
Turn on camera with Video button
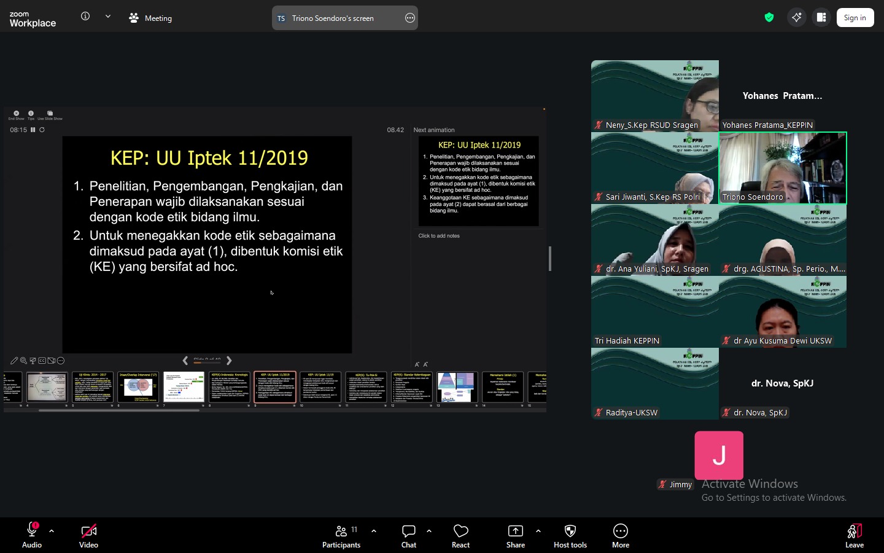click(x=88, y=535)
